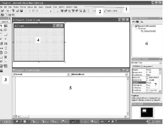Click the Open Project toolbar icon
Viewport: 163px width, 125px height.
17,11
